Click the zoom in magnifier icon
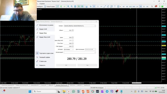Image resolution: width=167 pixels, height=94 pixels. coord(68,7)
